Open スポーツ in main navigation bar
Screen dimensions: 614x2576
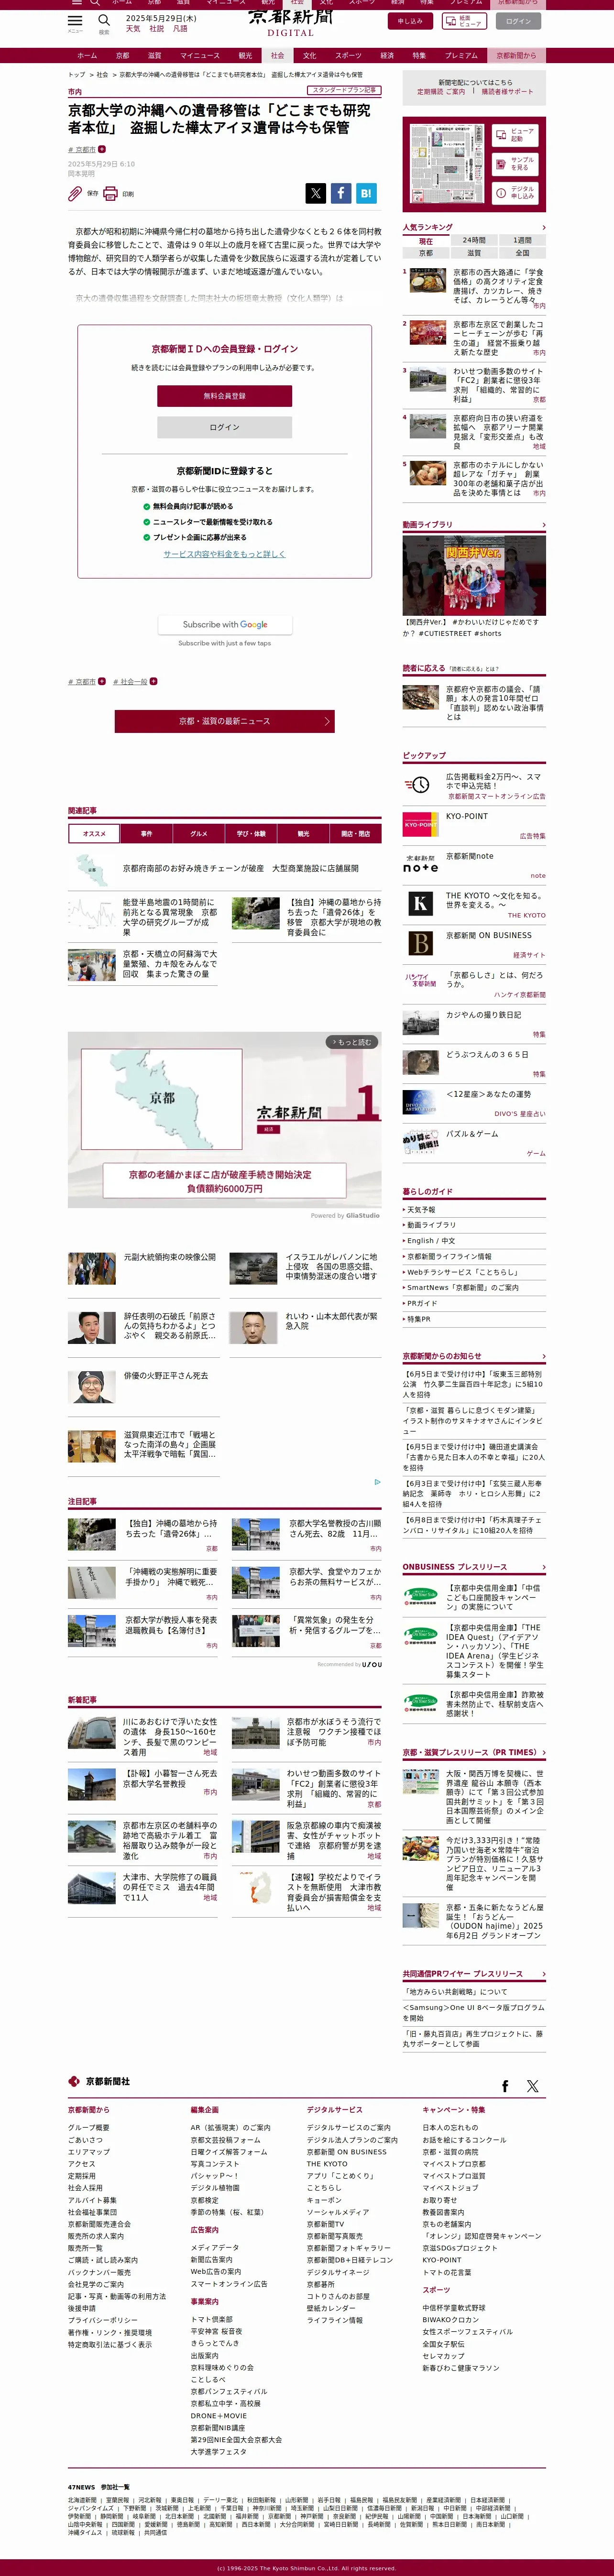348,55
